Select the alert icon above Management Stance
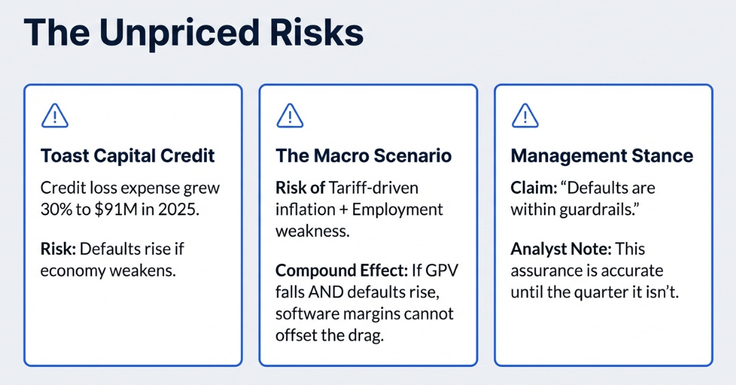 pyautogui.click(x=525, y=116)
